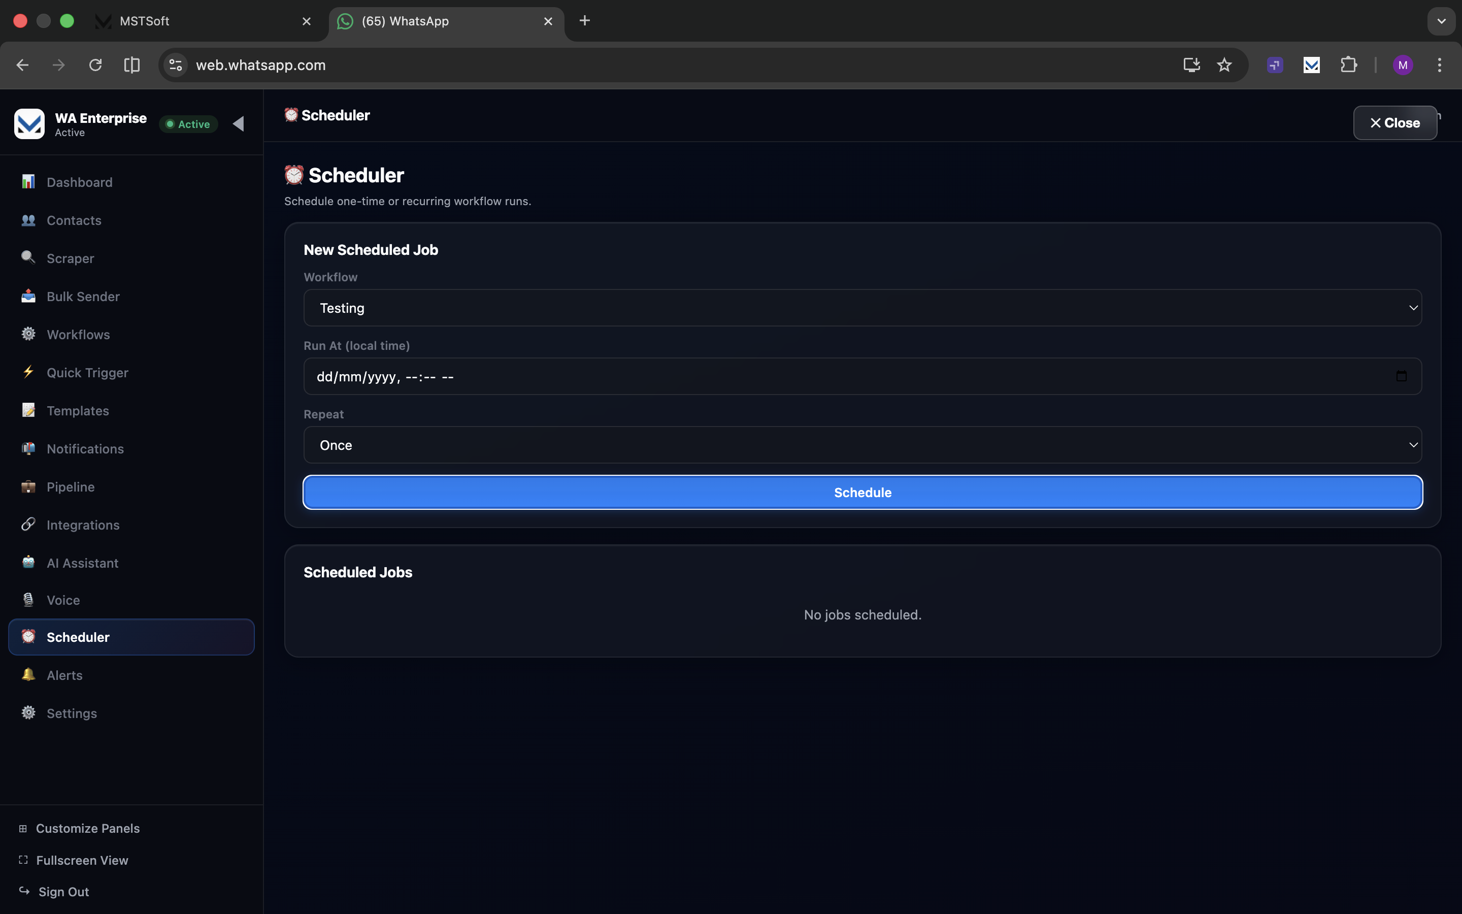Toggle Fullscreen View

tap(82, 860)
